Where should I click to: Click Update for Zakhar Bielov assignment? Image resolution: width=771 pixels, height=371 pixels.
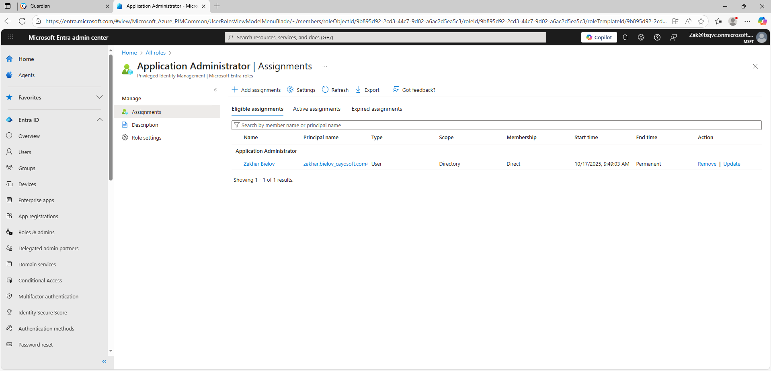click(x=732, y=164)
